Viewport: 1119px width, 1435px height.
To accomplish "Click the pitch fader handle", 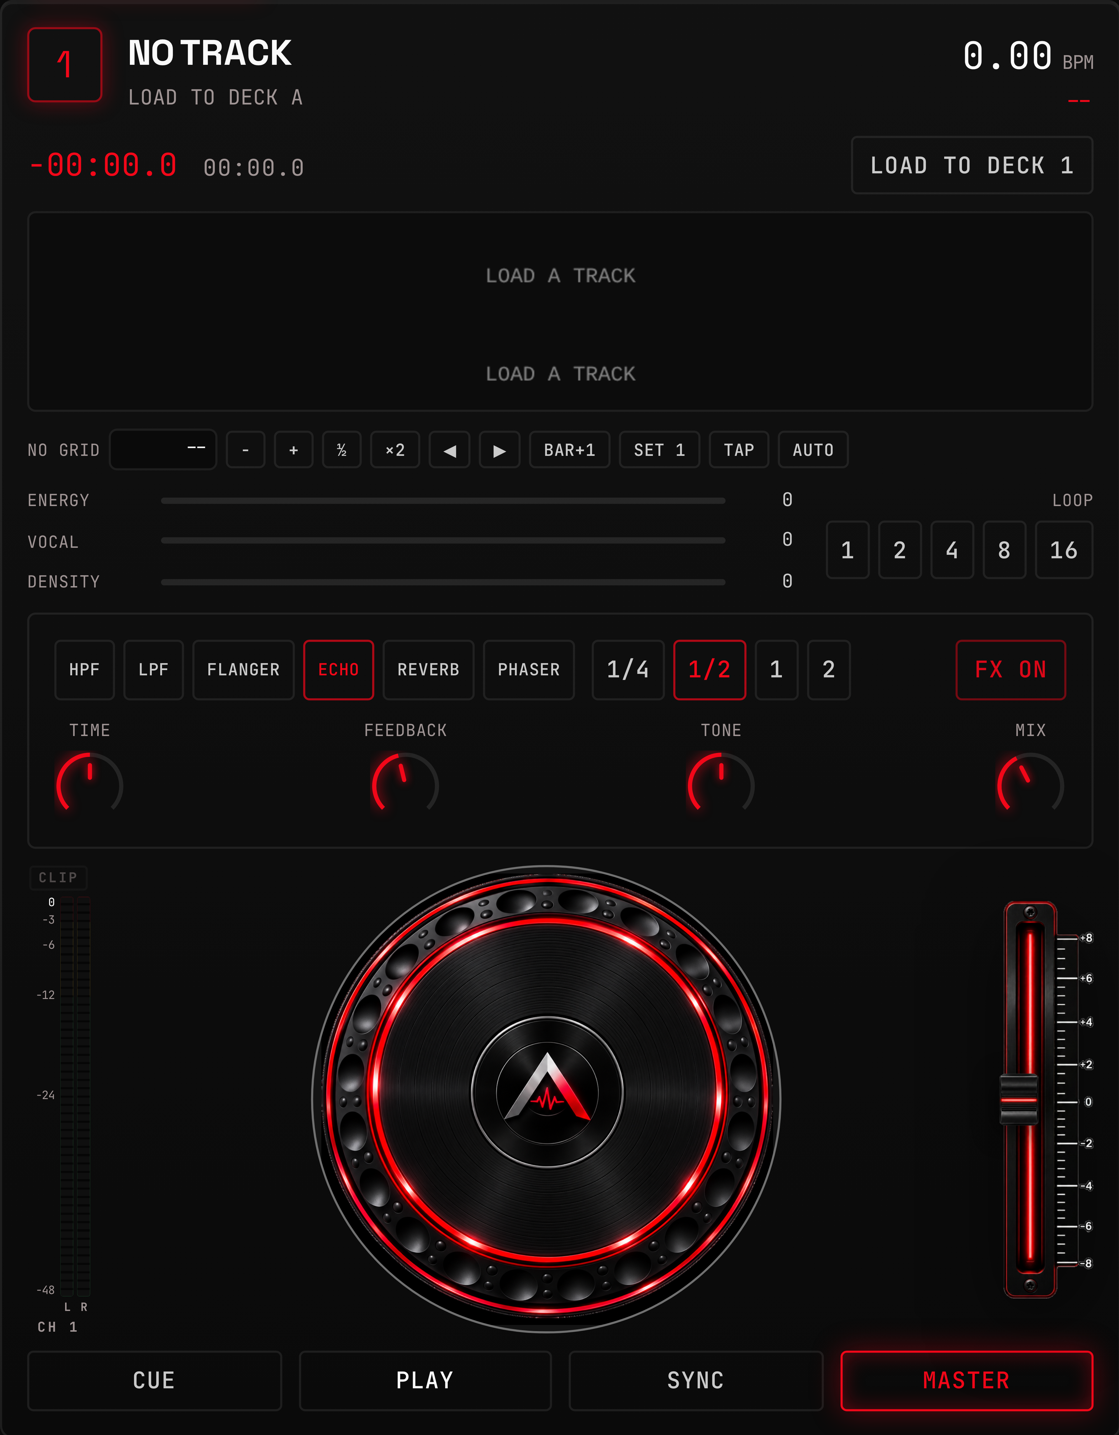I will point(1019,1099).
